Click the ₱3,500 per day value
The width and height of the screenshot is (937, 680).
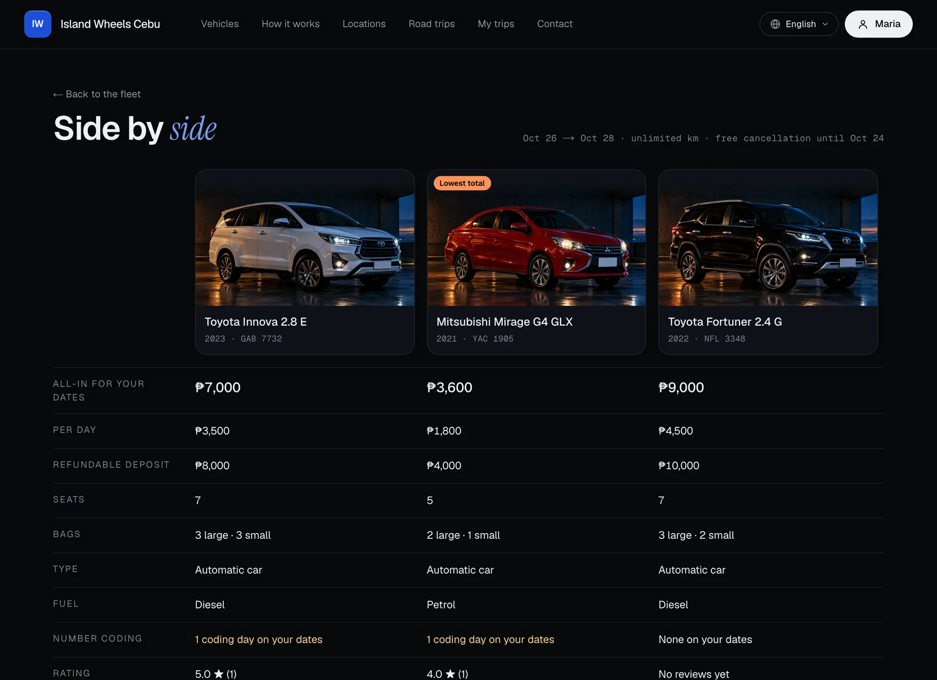point(212,431)
